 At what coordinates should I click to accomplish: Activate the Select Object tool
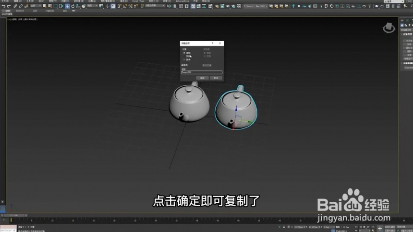44,6
